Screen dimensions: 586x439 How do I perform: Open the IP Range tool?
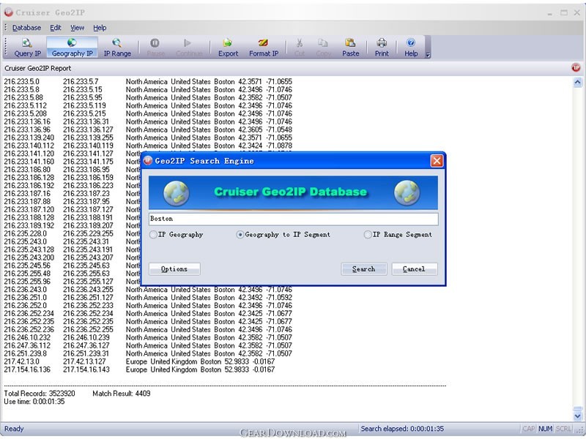(x=117, y=48)
